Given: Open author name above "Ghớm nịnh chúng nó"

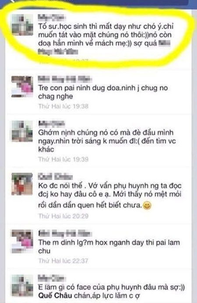Looking at the screenshot, I should (51, 124).
